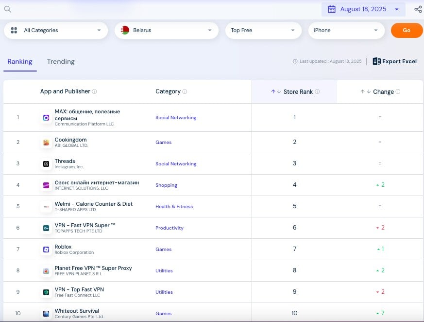Open the Games link for Whiteout Survival
The height and width of the screenshot is (322, 424).
point(163,314)
